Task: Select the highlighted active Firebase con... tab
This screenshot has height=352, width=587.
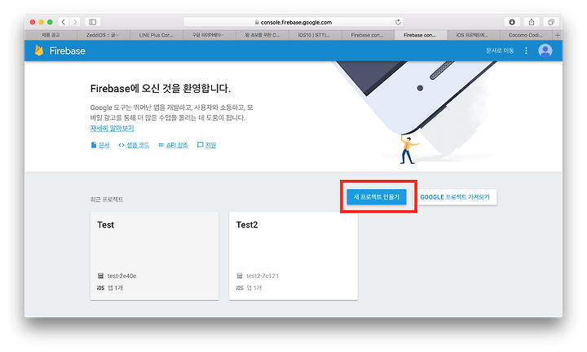Action: point(421,35)
